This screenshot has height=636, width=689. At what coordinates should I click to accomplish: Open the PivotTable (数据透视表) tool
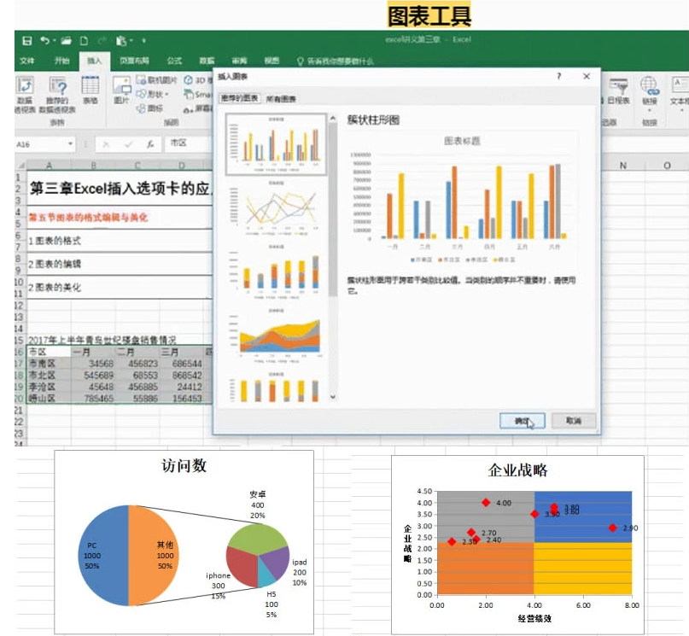coord(26,87)
